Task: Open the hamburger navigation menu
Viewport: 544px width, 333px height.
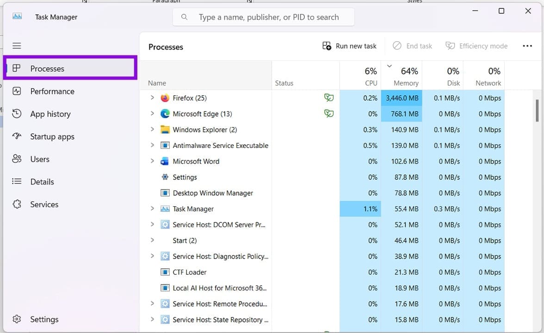Action: coord(17,46)
